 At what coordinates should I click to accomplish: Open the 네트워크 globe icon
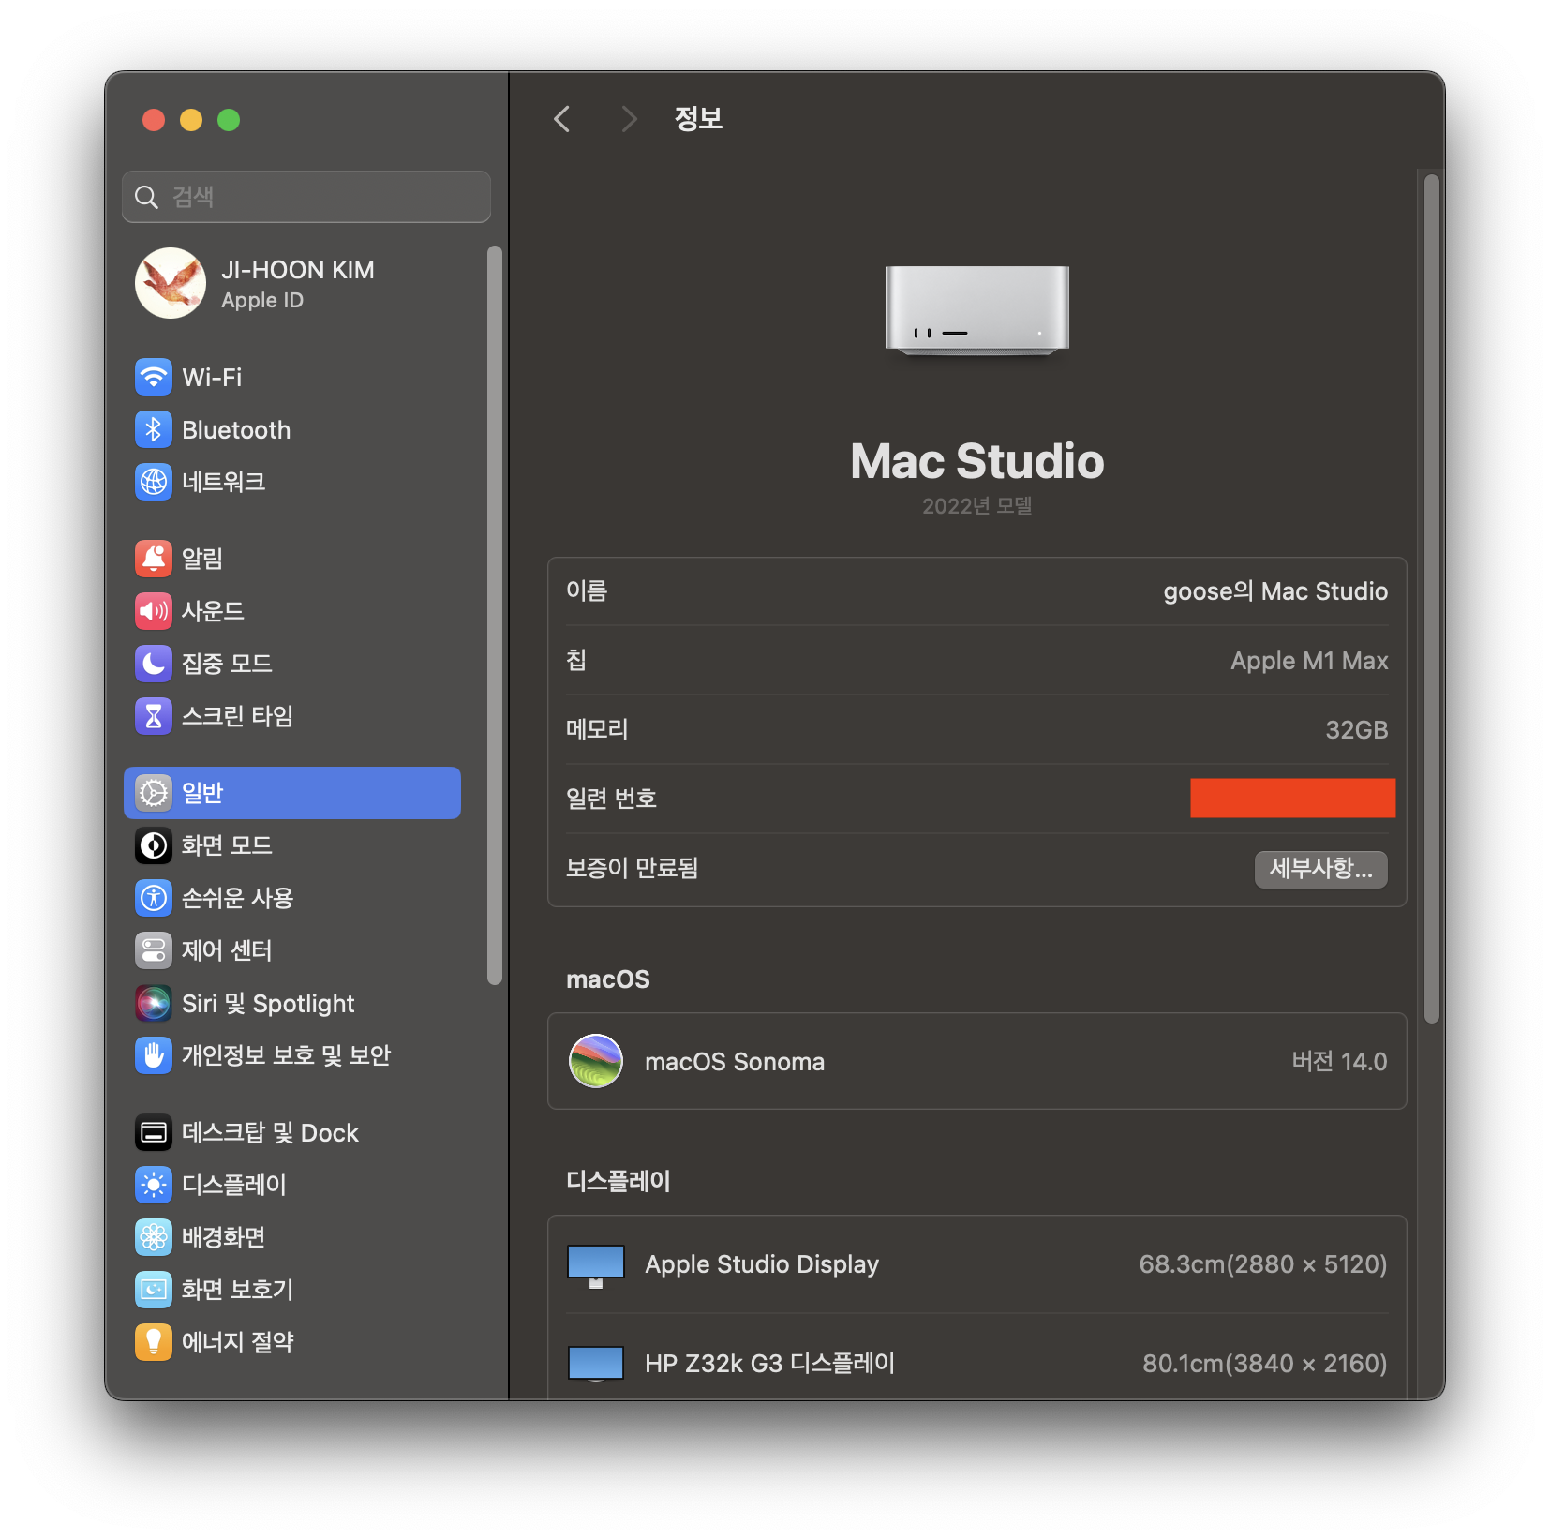coord(154,482)
